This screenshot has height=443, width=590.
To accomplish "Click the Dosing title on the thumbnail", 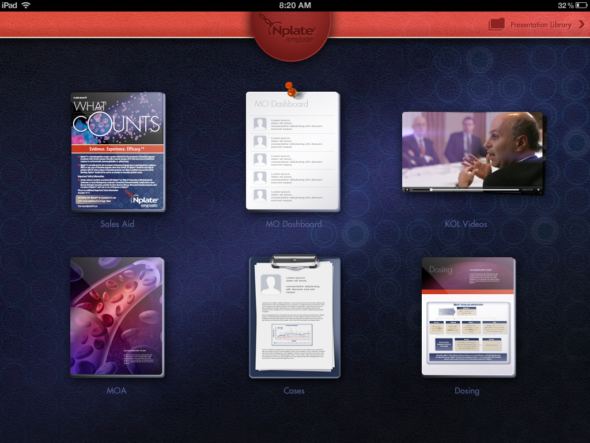I will [x=441, y=270].
